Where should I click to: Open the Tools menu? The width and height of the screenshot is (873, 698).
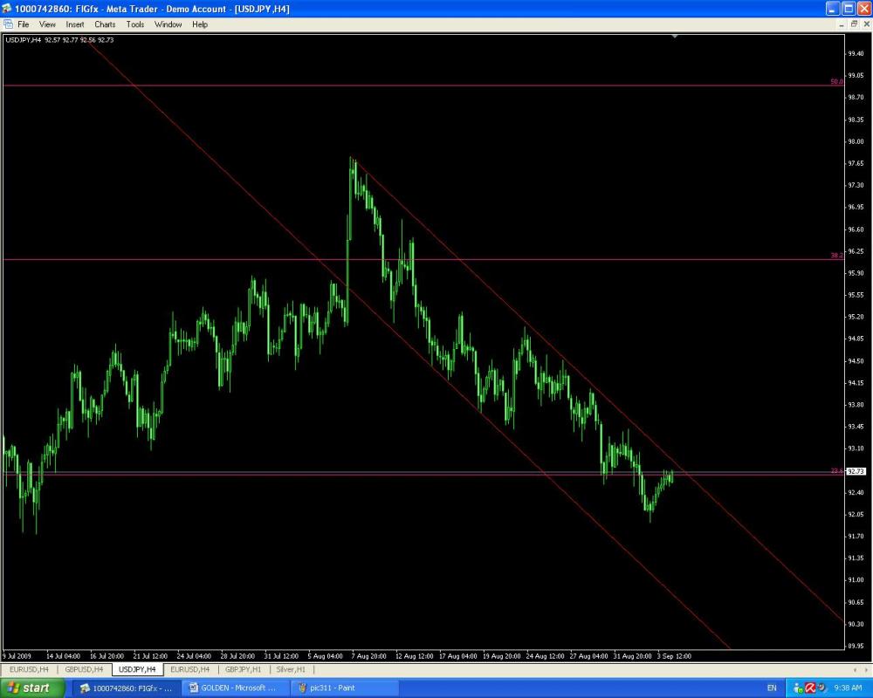point(134,24)
